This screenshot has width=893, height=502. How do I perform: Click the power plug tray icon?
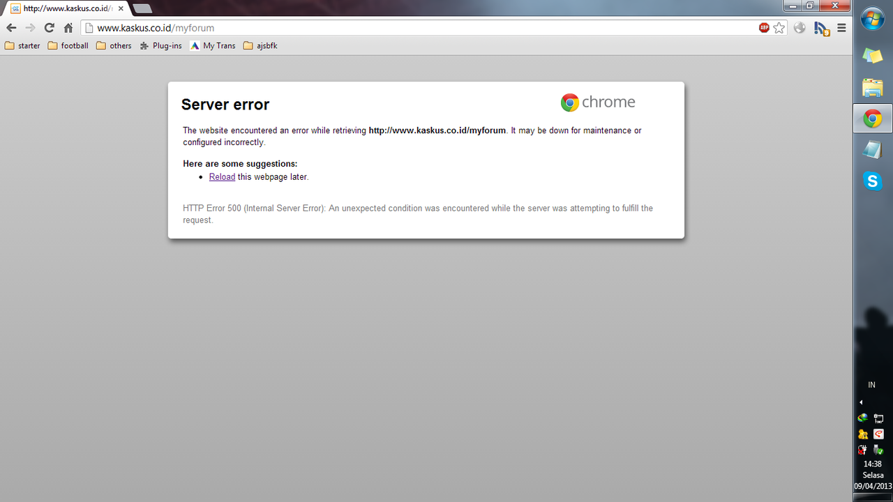863,450
